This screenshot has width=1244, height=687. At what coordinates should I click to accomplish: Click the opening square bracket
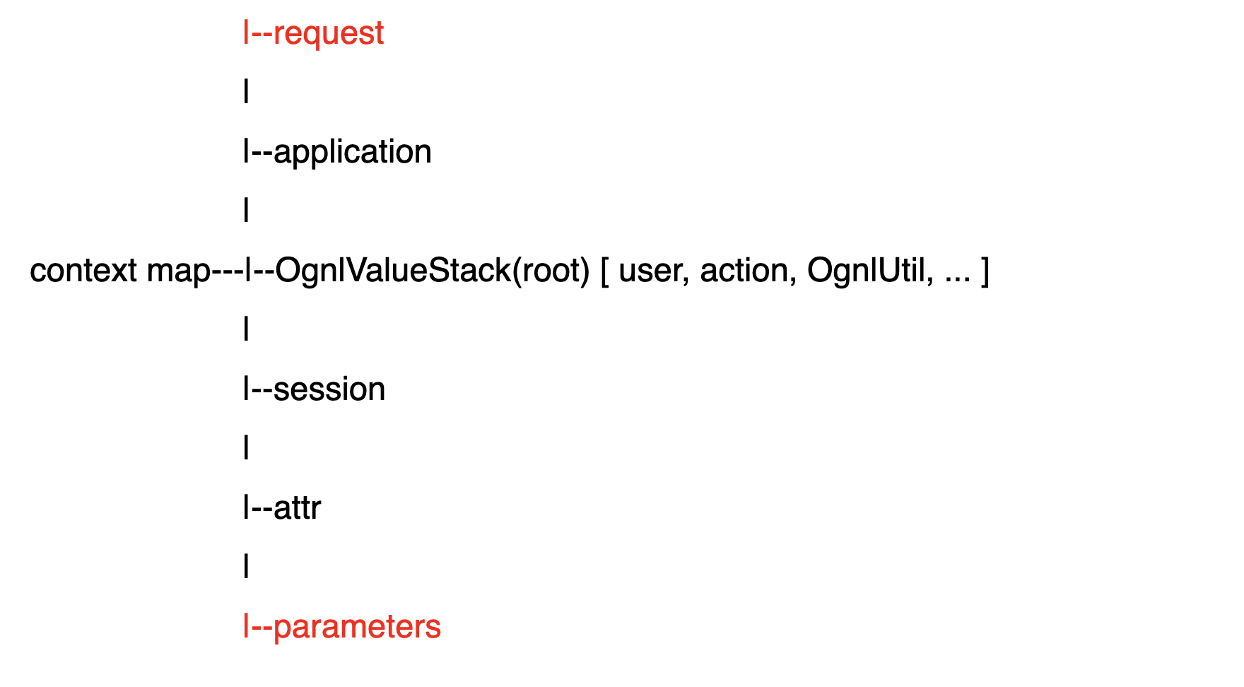[x=605, y=271]
